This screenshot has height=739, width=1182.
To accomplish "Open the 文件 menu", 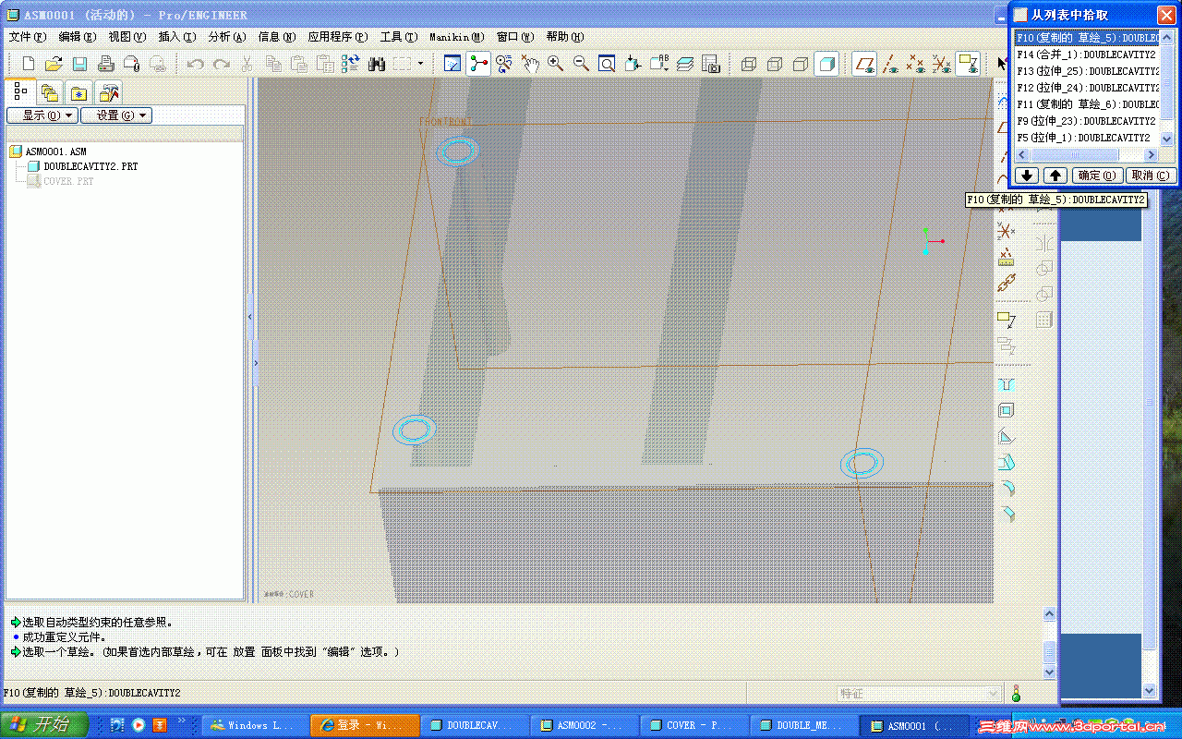I will click(x=28, y=37).
